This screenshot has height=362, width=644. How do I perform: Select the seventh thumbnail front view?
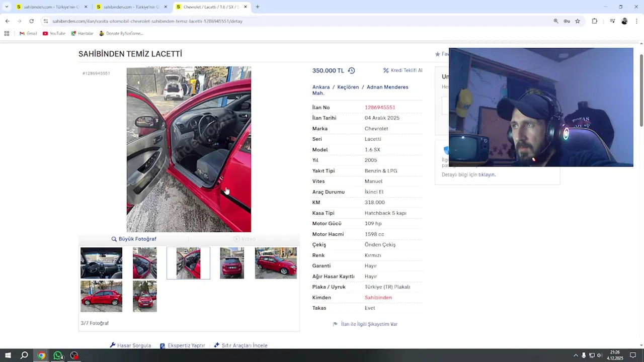pyautogui.click(x=145, y=296)
